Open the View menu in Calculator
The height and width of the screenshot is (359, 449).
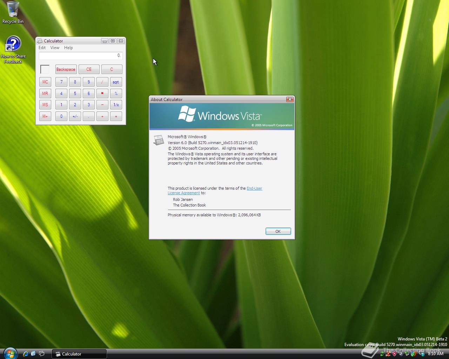point(55,48)
